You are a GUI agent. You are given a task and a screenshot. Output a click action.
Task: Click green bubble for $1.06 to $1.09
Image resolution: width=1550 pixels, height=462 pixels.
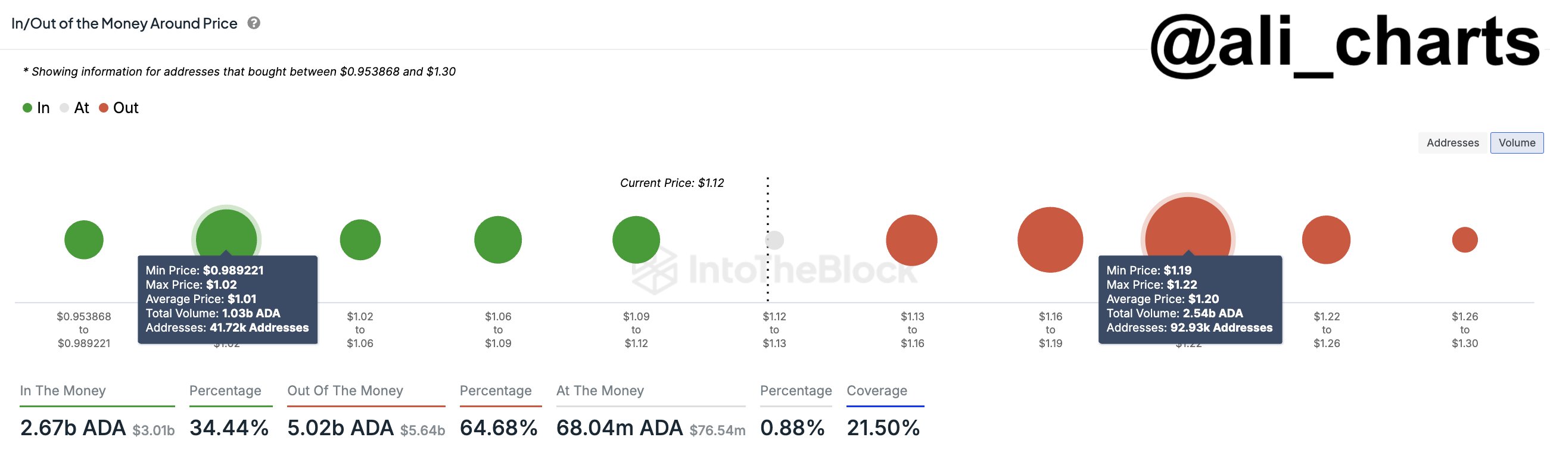click(497, 239)
